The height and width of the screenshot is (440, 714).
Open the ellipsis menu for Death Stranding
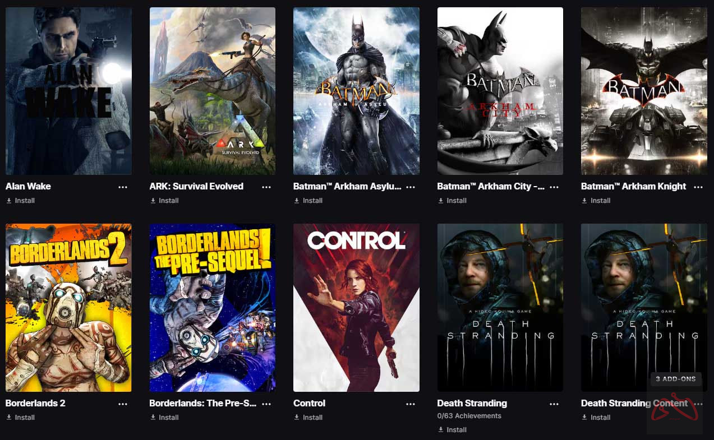[554, 404]
